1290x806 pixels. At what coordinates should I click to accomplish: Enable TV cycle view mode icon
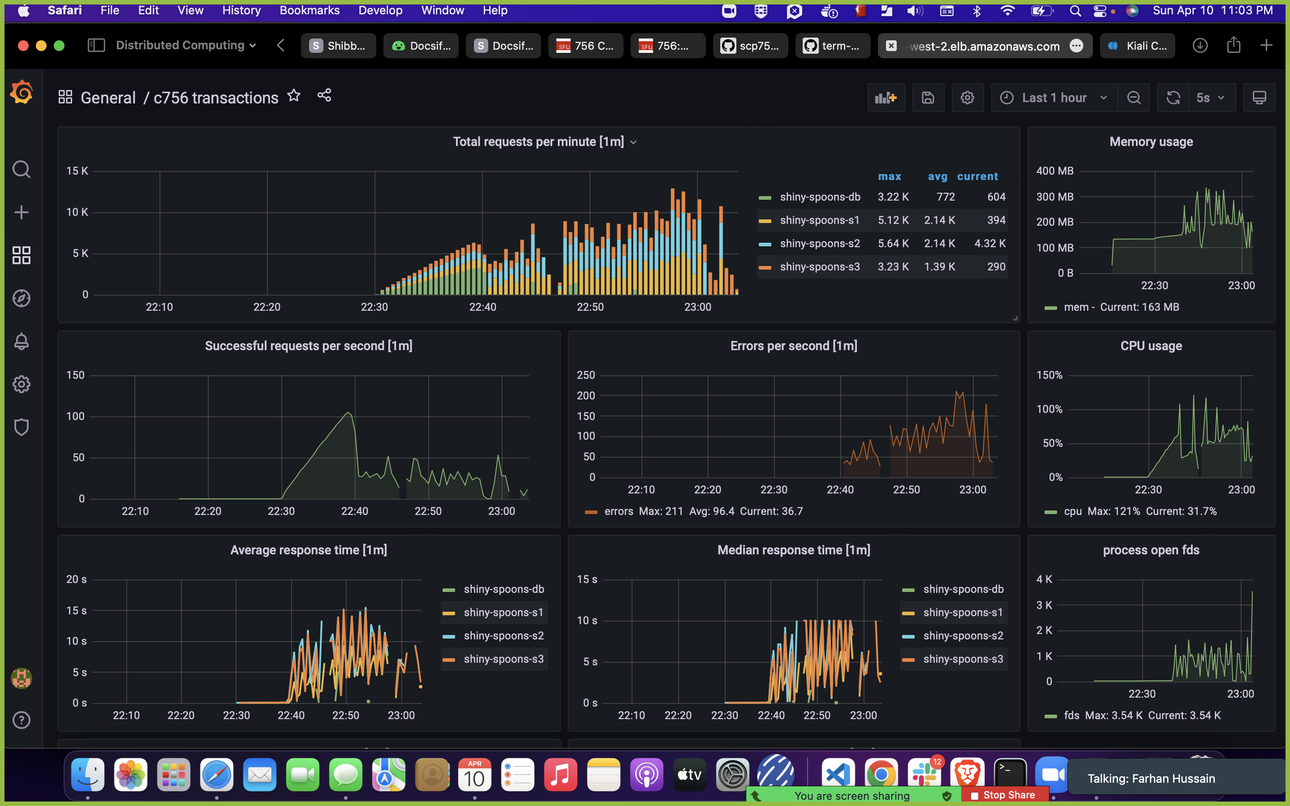click(1260, 98)
